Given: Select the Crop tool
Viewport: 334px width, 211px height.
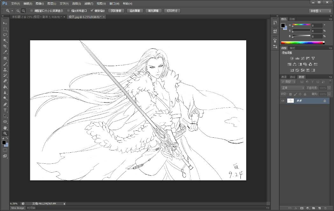Looking at the screenshot, I should point(5,46).
